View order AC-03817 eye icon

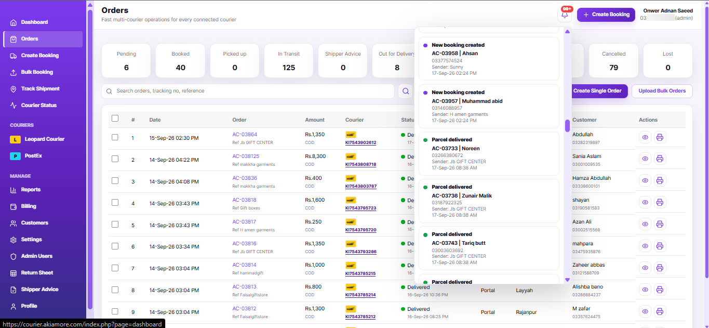(645, 225)
